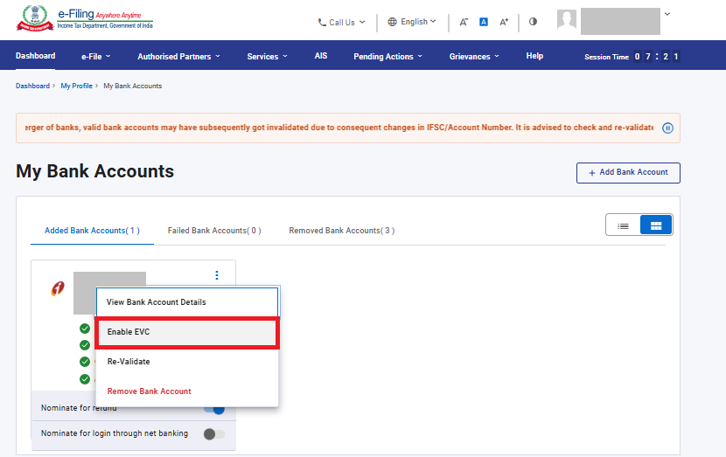Click the user profile avatar

pos(568,21)
